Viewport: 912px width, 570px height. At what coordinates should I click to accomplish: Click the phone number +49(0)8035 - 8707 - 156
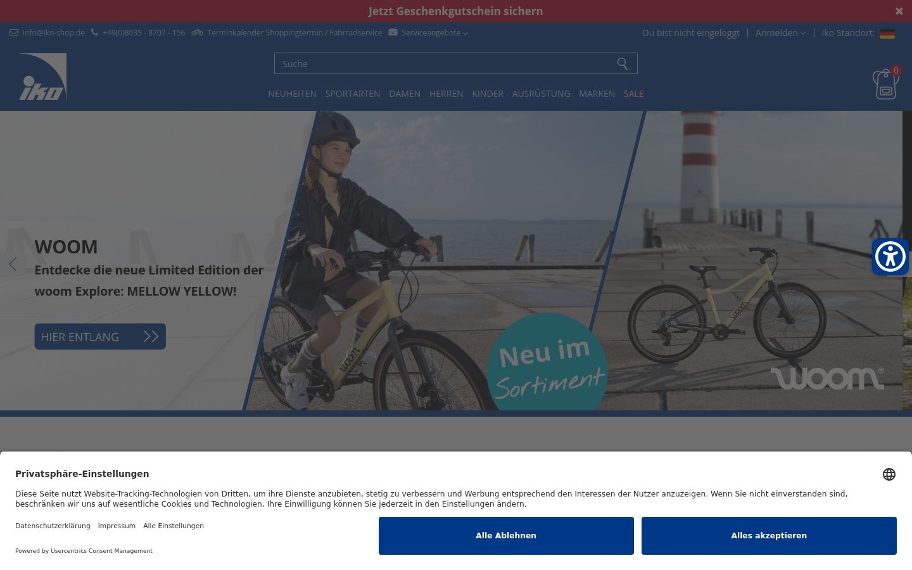click(x=144, y=33)
